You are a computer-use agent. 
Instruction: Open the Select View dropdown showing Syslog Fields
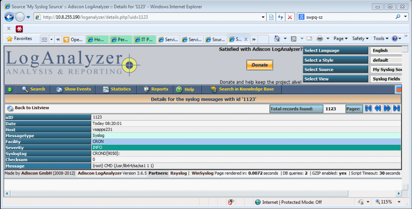point(386,79)
